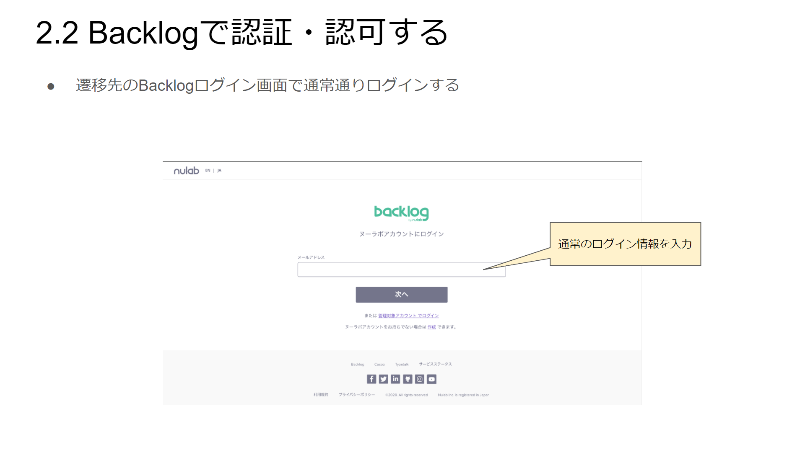Click the 次へ button
This screenshot has height=452, width=805.
(x=401, y=295)
